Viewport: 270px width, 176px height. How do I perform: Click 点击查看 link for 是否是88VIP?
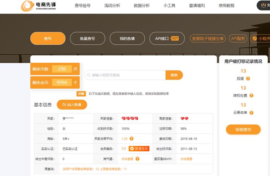point(186,159)
